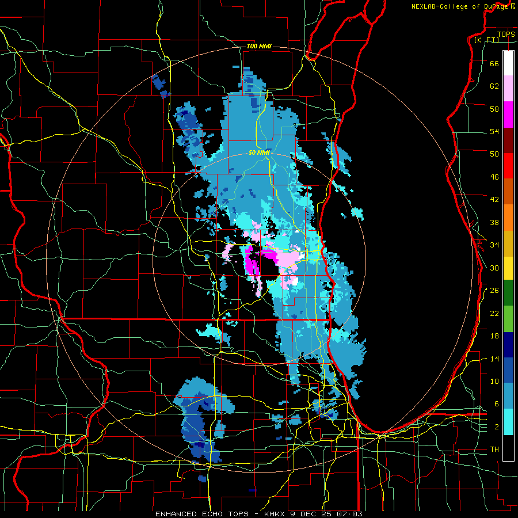Click the cyan legend swatch
Image resolution: width=518 pixels, height=518 pixels.
(x=508, y=422)
